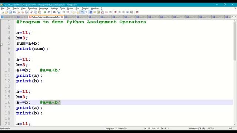
Task: Click the New file toolbar icon
Action: click(x=3, y=12)
